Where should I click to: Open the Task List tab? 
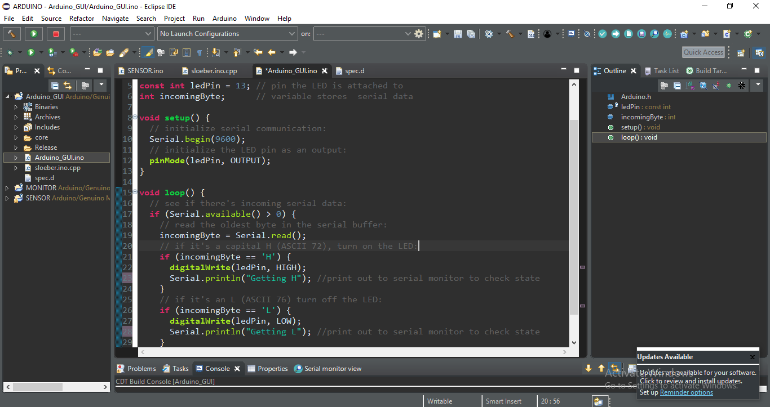(x=661, y=71)
